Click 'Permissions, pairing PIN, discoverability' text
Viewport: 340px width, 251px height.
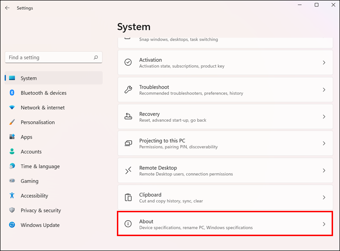click(x=178, y=147)
